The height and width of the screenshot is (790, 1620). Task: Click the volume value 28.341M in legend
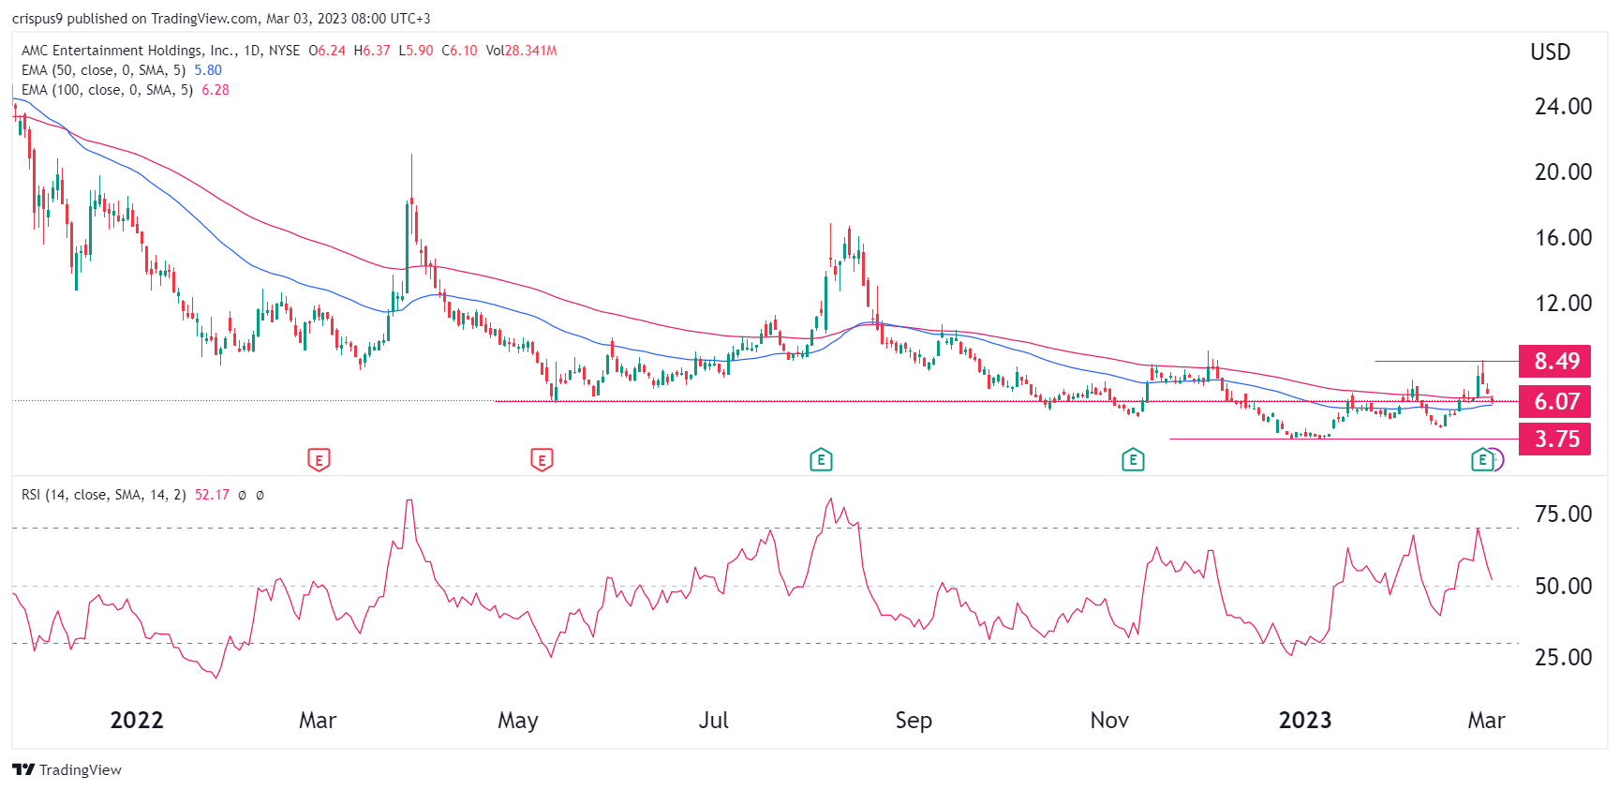pyautogui.click(x=530, y=51)
